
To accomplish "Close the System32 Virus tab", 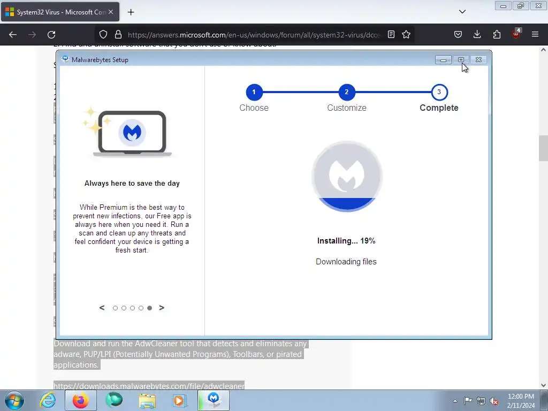I will click(x=111, y=12).
